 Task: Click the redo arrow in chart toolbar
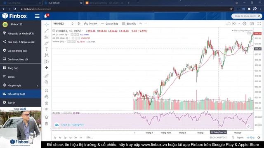coord(146,24)
